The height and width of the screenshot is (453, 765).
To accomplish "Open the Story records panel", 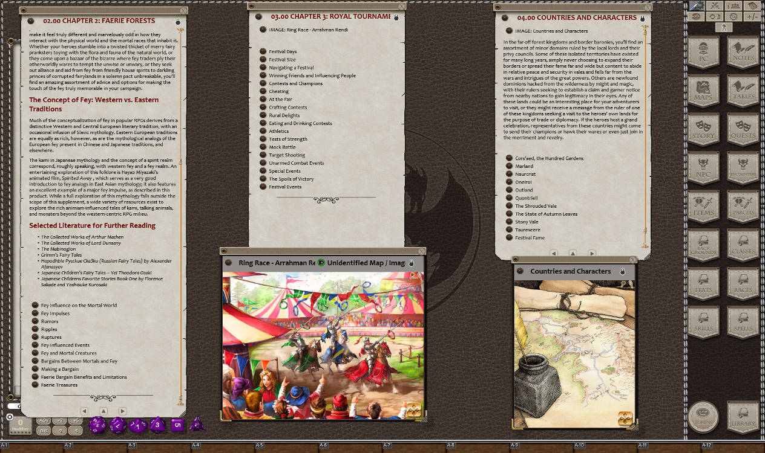I will (x=704, y=130).
